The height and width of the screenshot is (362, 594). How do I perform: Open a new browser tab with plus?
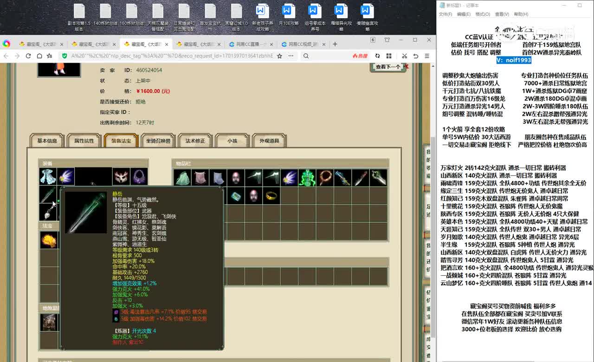click(x=335, y=44)
